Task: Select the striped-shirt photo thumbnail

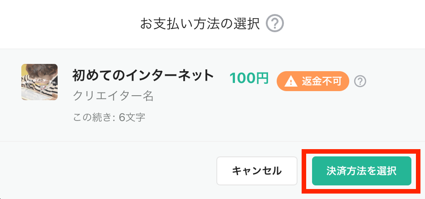Action: pyautogui.click(x=39, y=82)
